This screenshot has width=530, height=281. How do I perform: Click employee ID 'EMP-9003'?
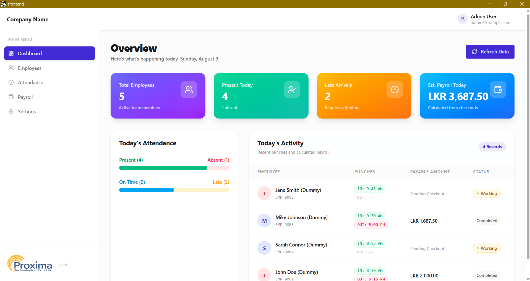[284, 225]
